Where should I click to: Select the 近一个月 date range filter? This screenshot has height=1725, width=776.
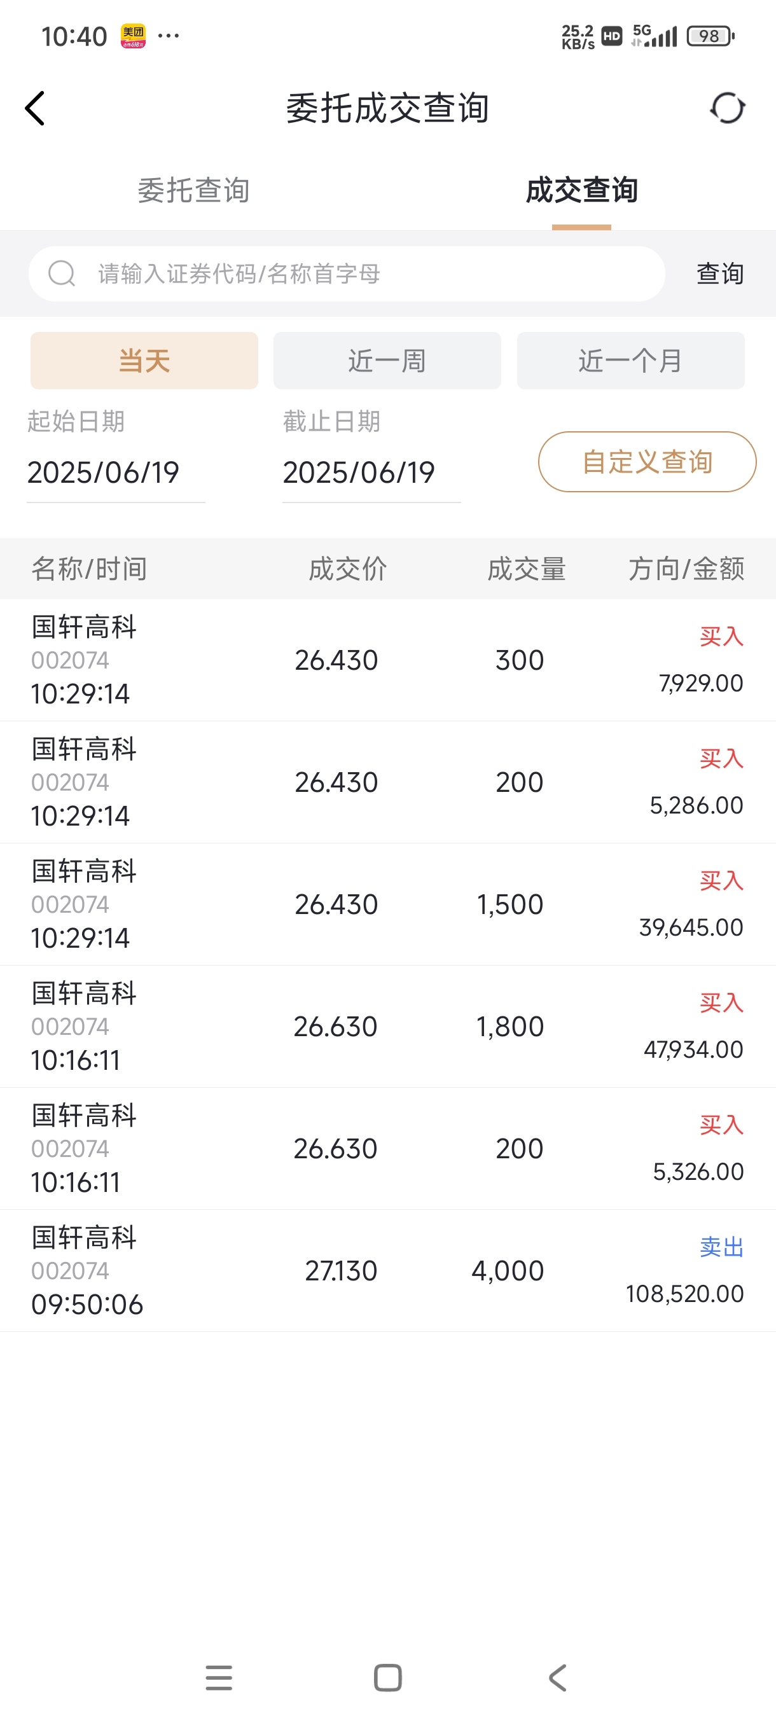pos(630,360)
